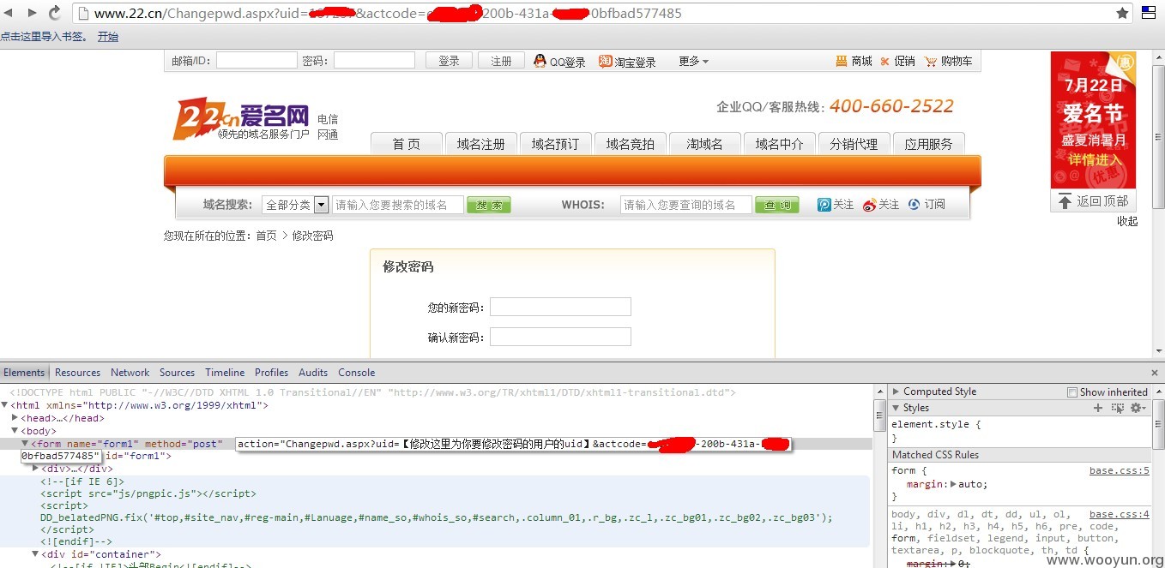Click the green 搜索 domain search button
1165x568 pixels.
point(489,205)
